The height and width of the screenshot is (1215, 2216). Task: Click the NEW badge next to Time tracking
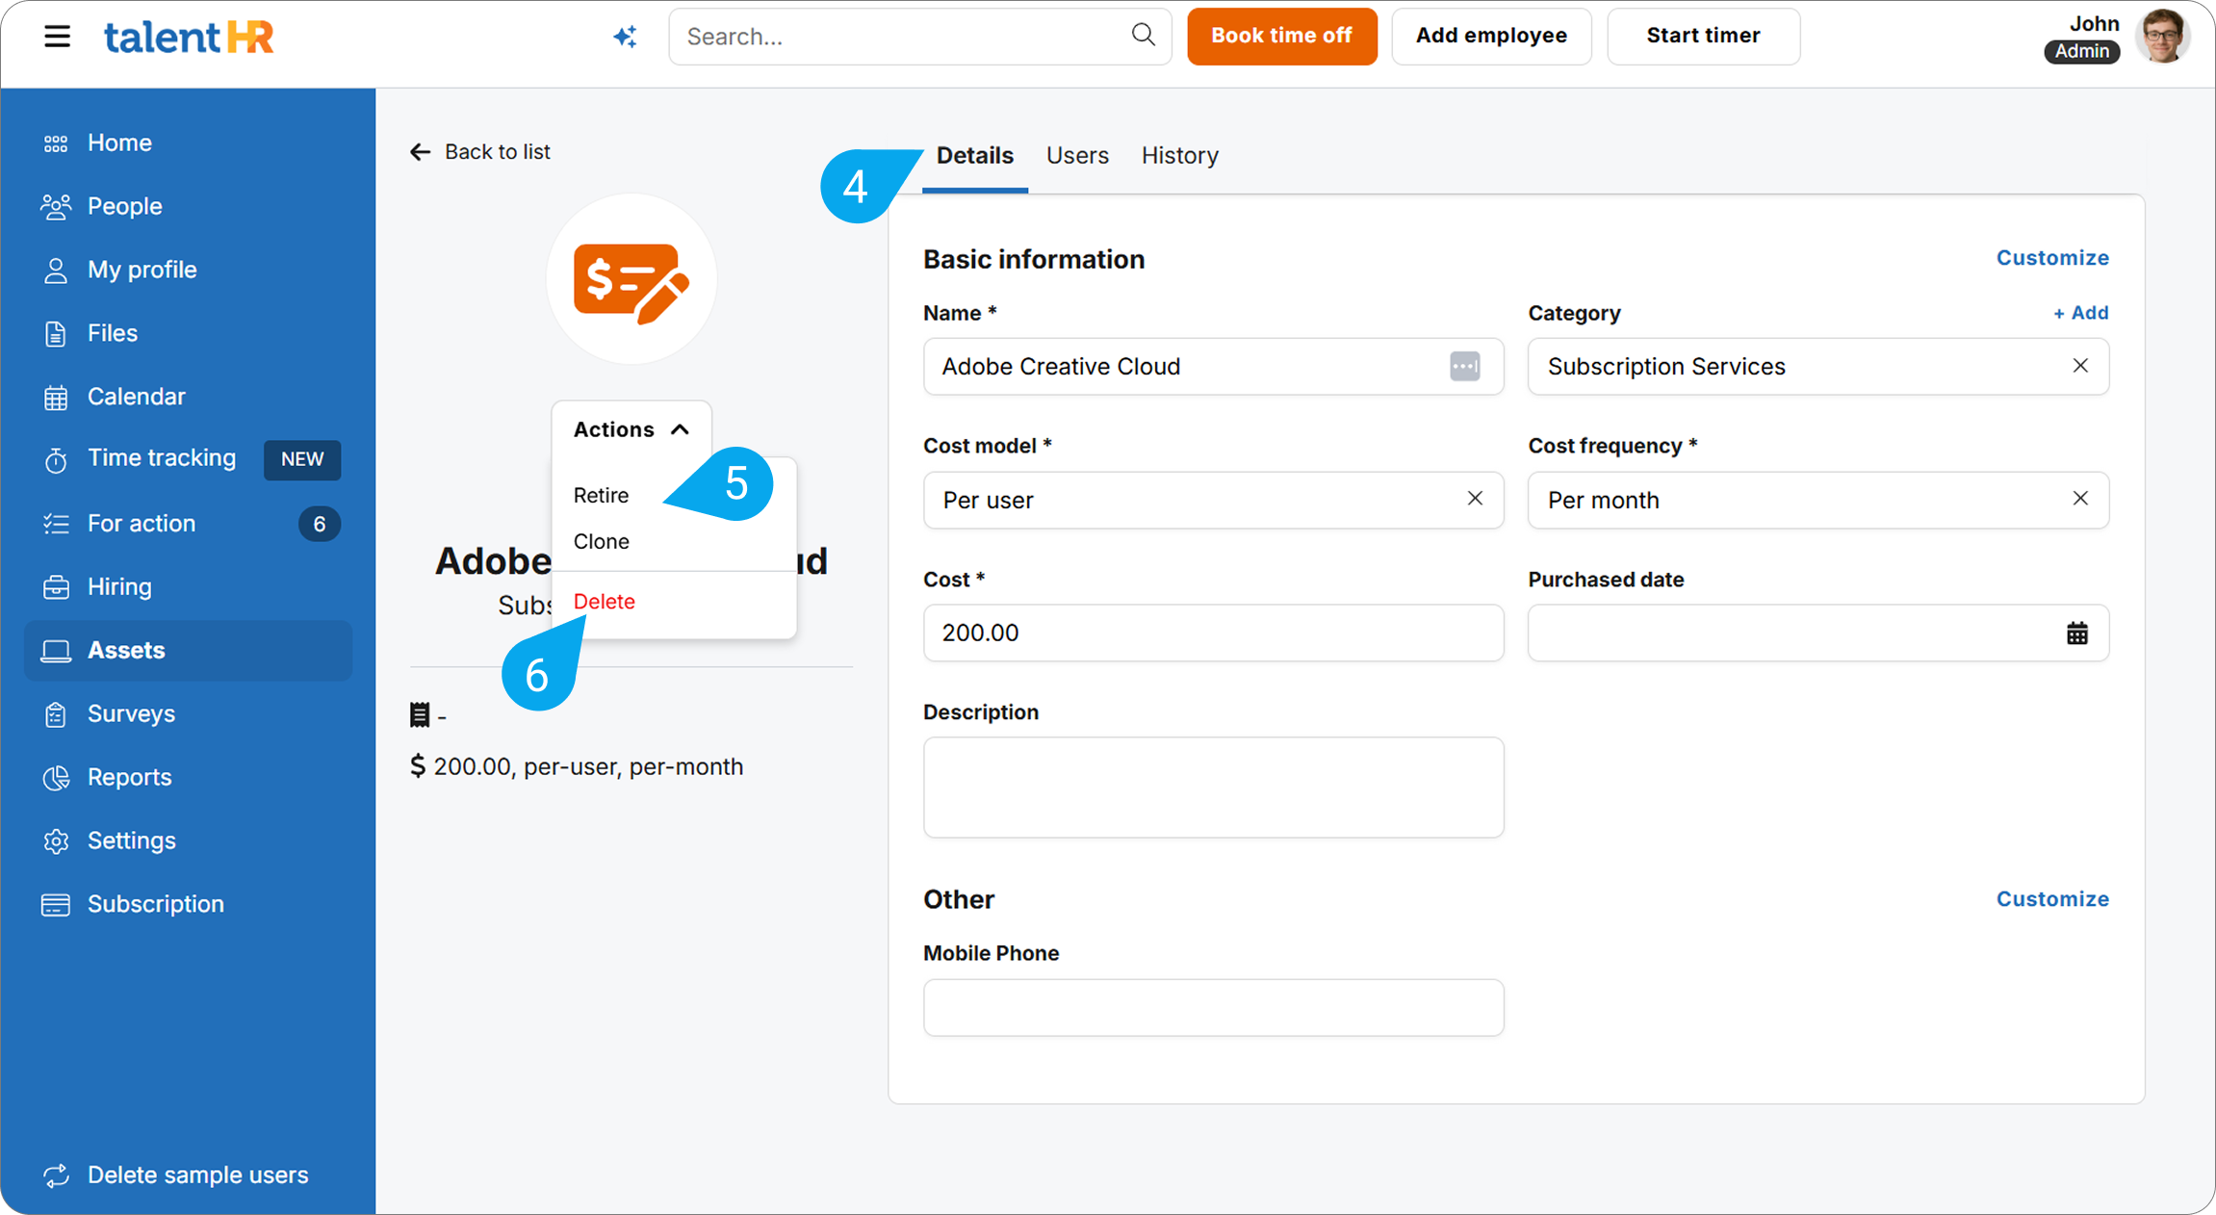[x=302, y=459]
